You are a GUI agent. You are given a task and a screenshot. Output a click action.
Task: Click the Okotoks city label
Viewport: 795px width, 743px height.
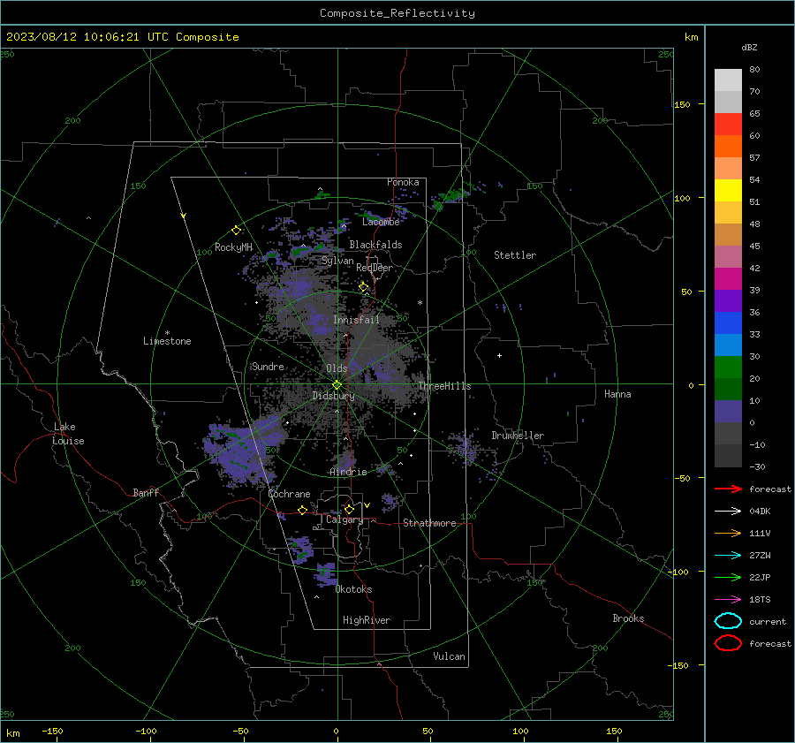tap(353, 589)
